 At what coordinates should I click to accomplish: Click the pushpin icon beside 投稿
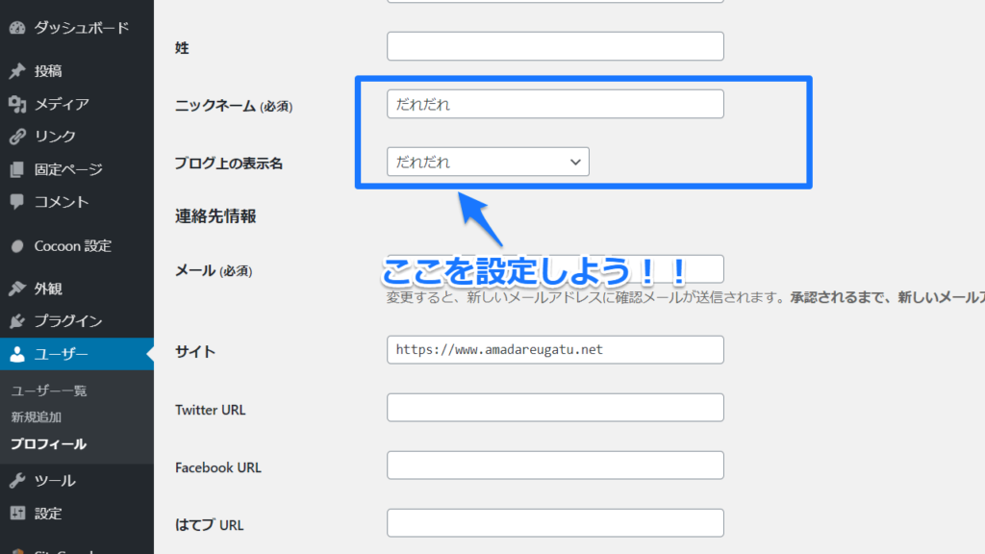coord(17,71)
